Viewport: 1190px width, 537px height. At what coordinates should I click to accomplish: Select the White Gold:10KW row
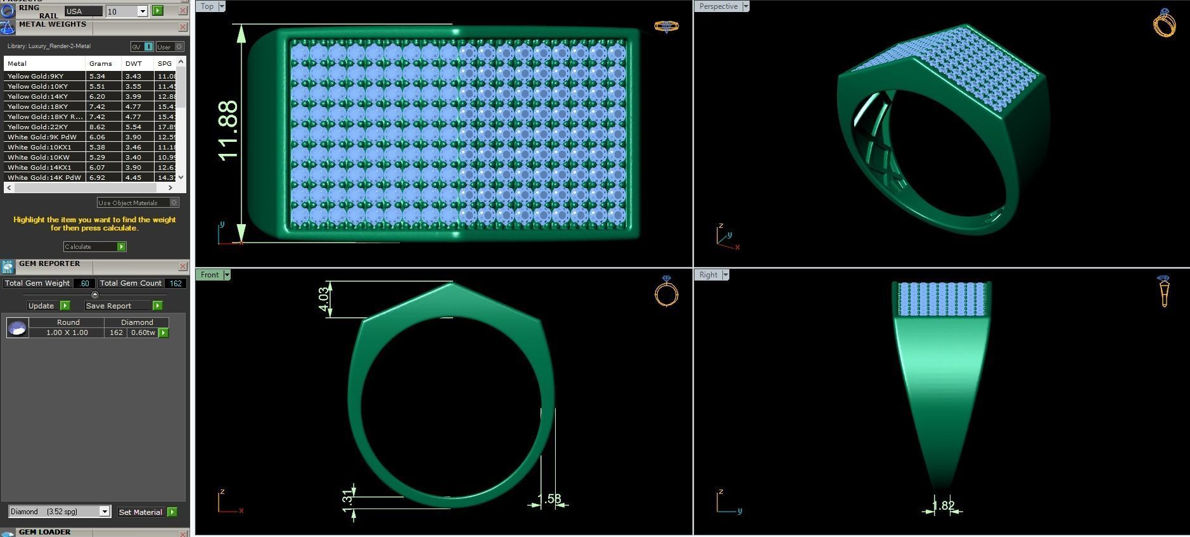(91, 157)
